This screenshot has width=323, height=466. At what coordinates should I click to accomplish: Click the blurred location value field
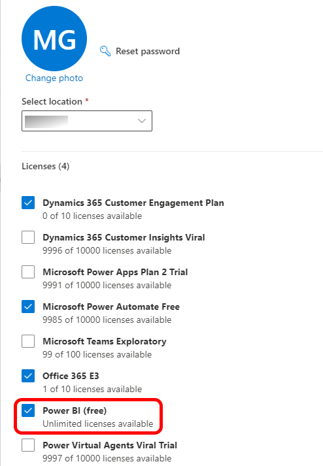point(46,122)
